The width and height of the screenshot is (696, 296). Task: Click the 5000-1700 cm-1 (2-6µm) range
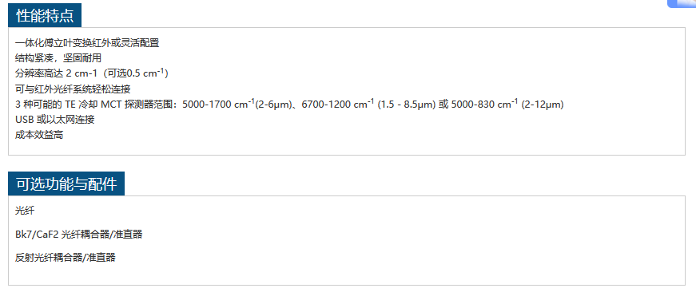point(238,105)
